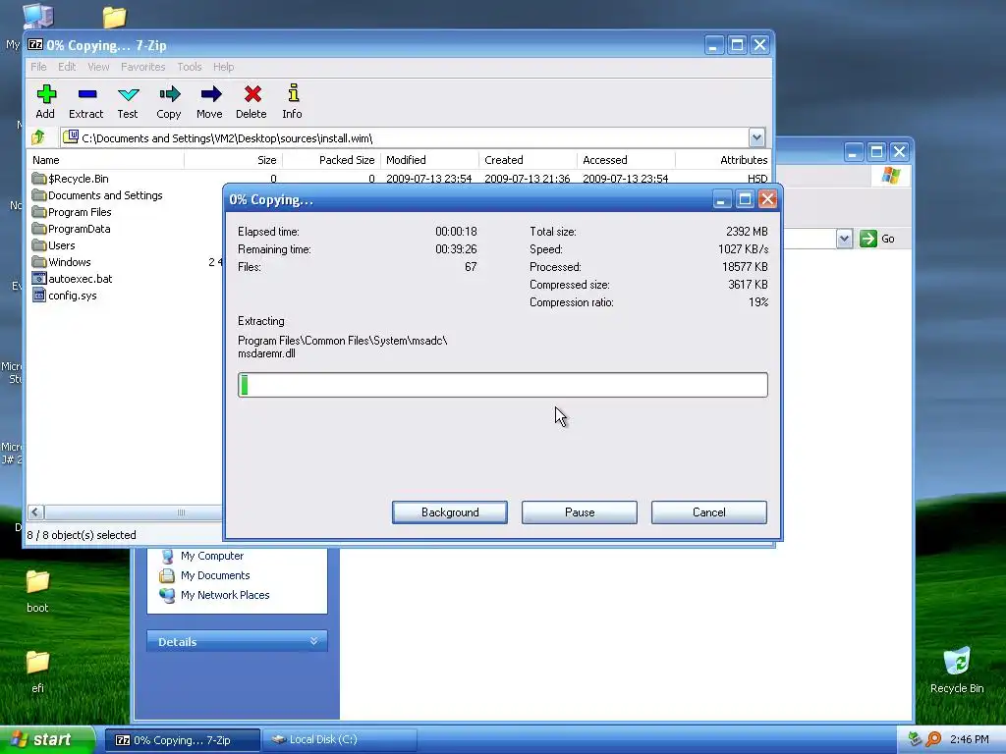
Task: Select the config.sys file
Action: [x=65, y=295]
